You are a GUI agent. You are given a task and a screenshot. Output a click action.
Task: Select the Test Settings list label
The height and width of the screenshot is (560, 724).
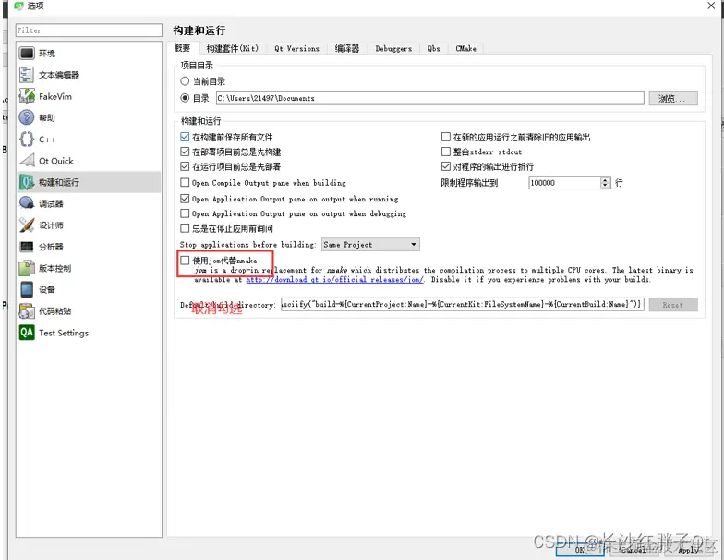[x=64, y=333]
